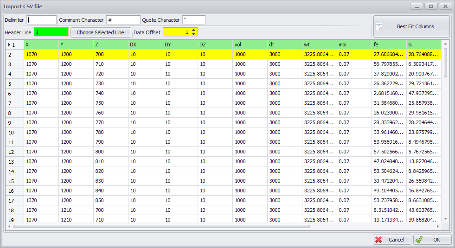Select the 'DX' column header
Screen dimensions: 455x248
pos(145,45)
